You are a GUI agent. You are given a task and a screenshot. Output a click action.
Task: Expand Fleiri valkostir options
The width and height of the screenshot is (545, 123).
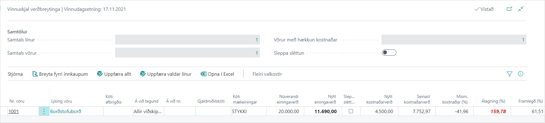click(x=267, y=74)
